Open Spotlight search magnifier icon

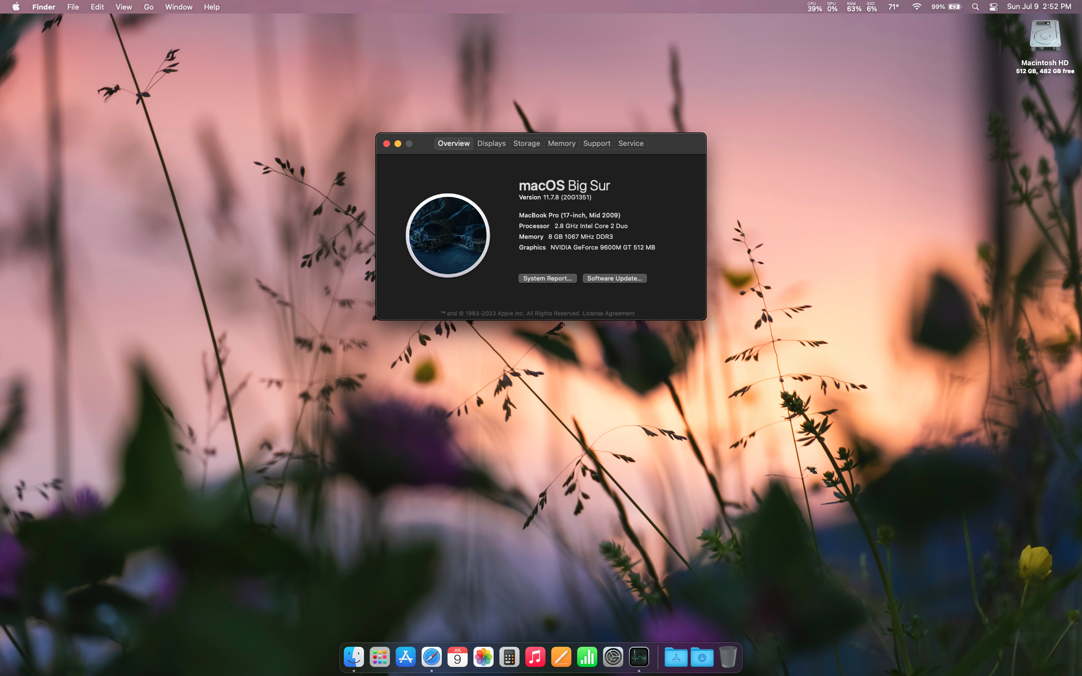point(975,7)
